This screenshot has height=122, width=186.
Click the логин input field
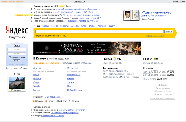pyautogui.click(x=17, y=49)
